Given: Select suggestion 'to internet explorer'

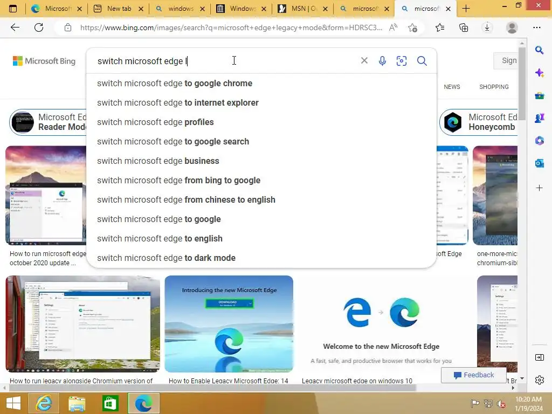Looking at the screenshot, I should (x=261, y=103).
